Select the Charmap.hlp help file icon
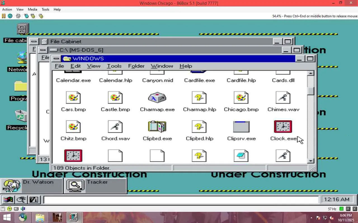Viewport: 358px width, 223px height. click(199, 98)
